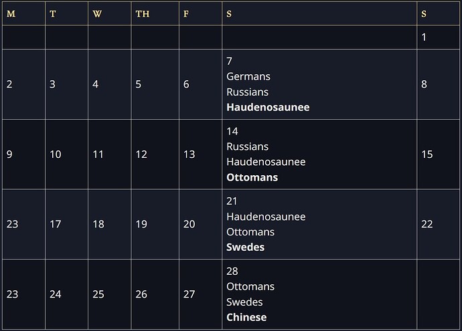
Task: Click Germans in the Saturday 7 cell
Action: pos(248,77)
